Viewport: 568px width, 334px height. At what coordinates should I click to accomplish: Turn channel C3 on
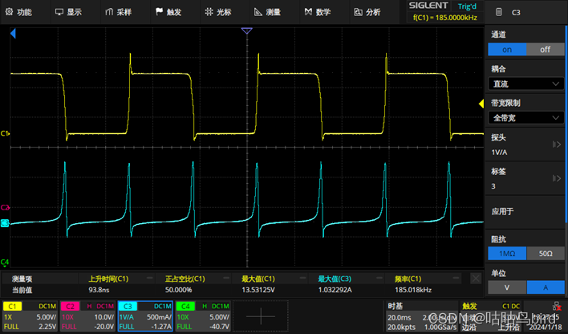(507, 49)
